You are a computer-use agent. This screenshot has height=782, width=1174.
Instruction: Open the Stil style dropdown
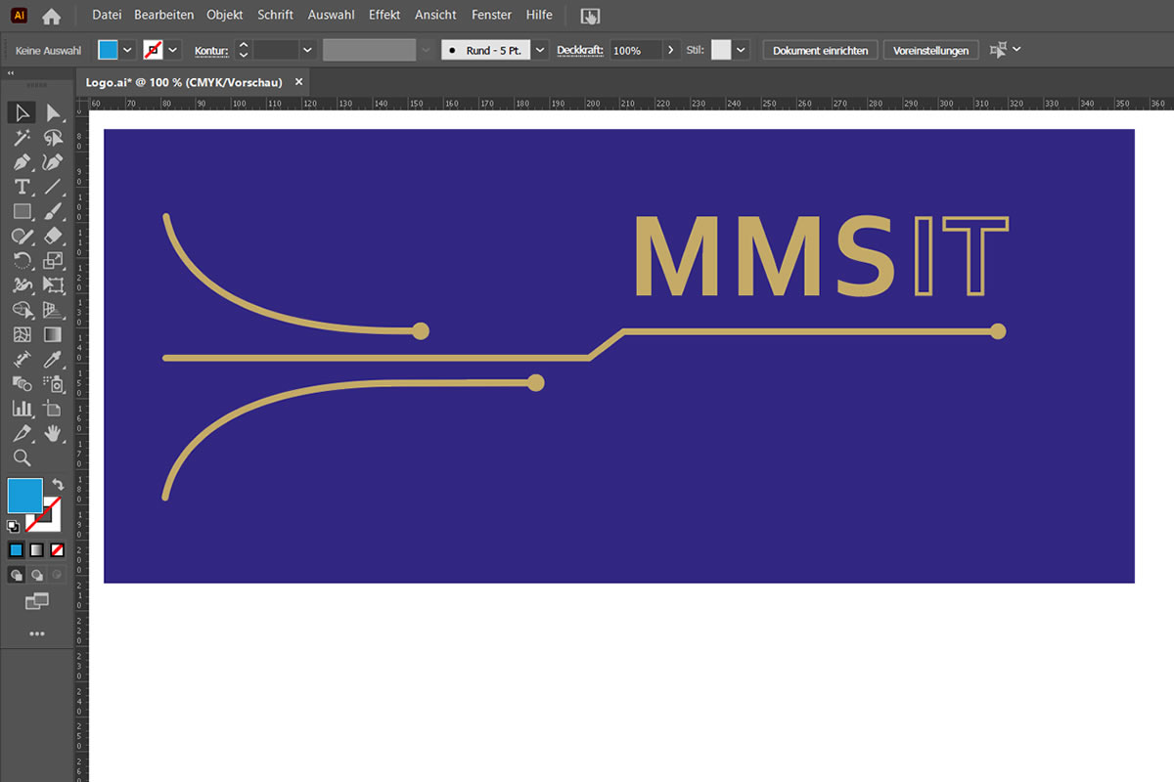pyautogui.click(x=742, y=50)
